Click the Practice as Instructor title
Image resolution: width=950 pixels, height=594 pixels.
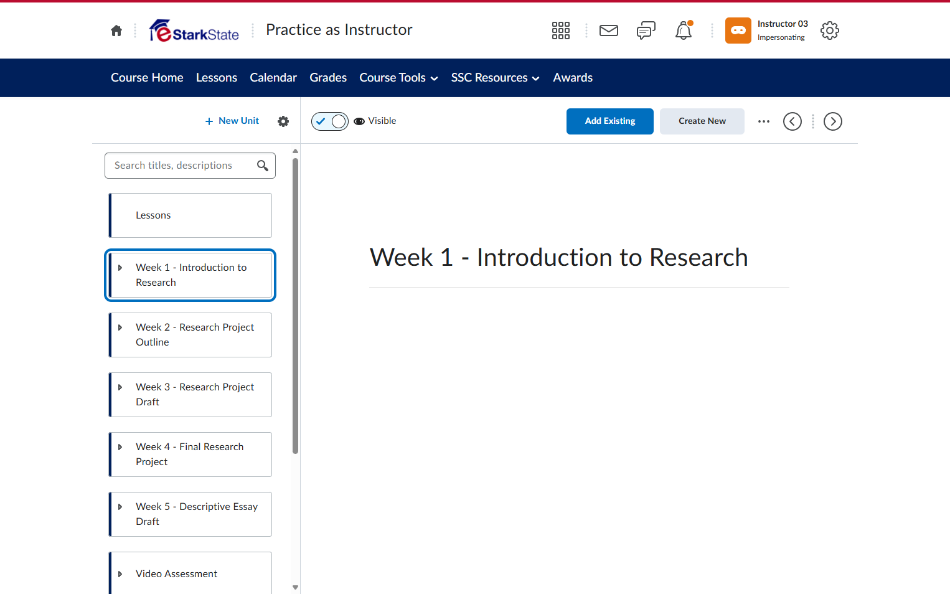click(x=339, y=30)
